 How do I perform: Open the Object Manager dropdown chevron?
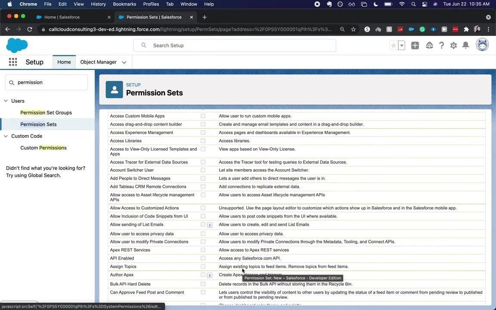point(124,62)
